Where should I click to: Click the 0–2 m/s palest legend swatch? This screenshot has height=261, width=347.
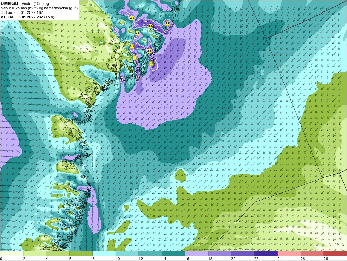click(x=11, y=253)
